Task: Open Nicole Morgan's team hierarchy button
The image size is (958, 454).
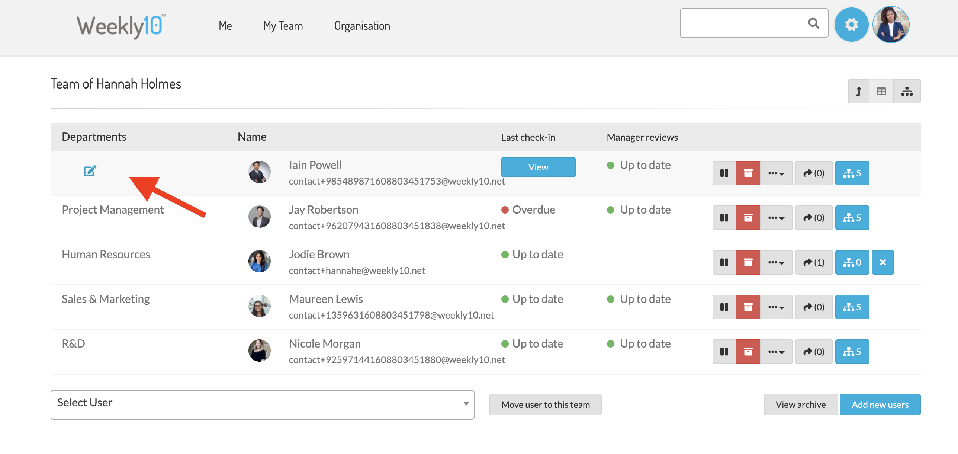Action: coord(852,352)
